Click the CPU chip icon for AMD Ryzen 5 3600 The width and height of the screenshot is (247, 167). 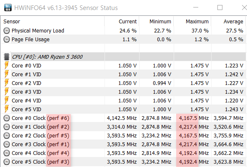pyautogui.click(x=7, y=57)
